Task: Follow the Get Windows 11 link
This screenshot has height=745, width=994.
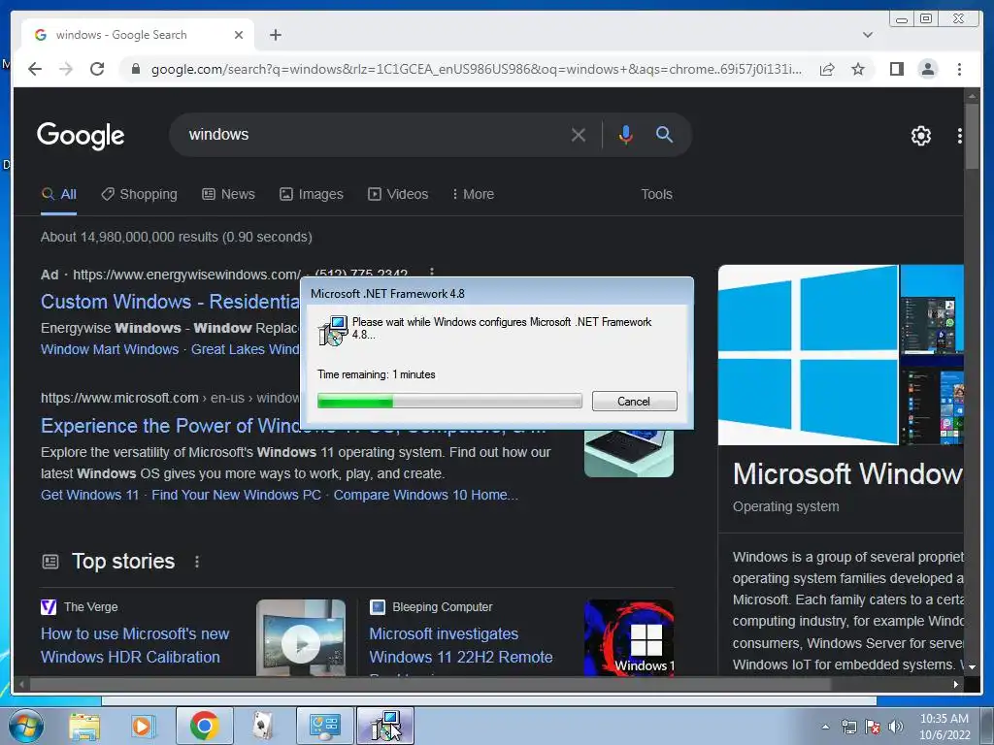Action: pos(89,495)
